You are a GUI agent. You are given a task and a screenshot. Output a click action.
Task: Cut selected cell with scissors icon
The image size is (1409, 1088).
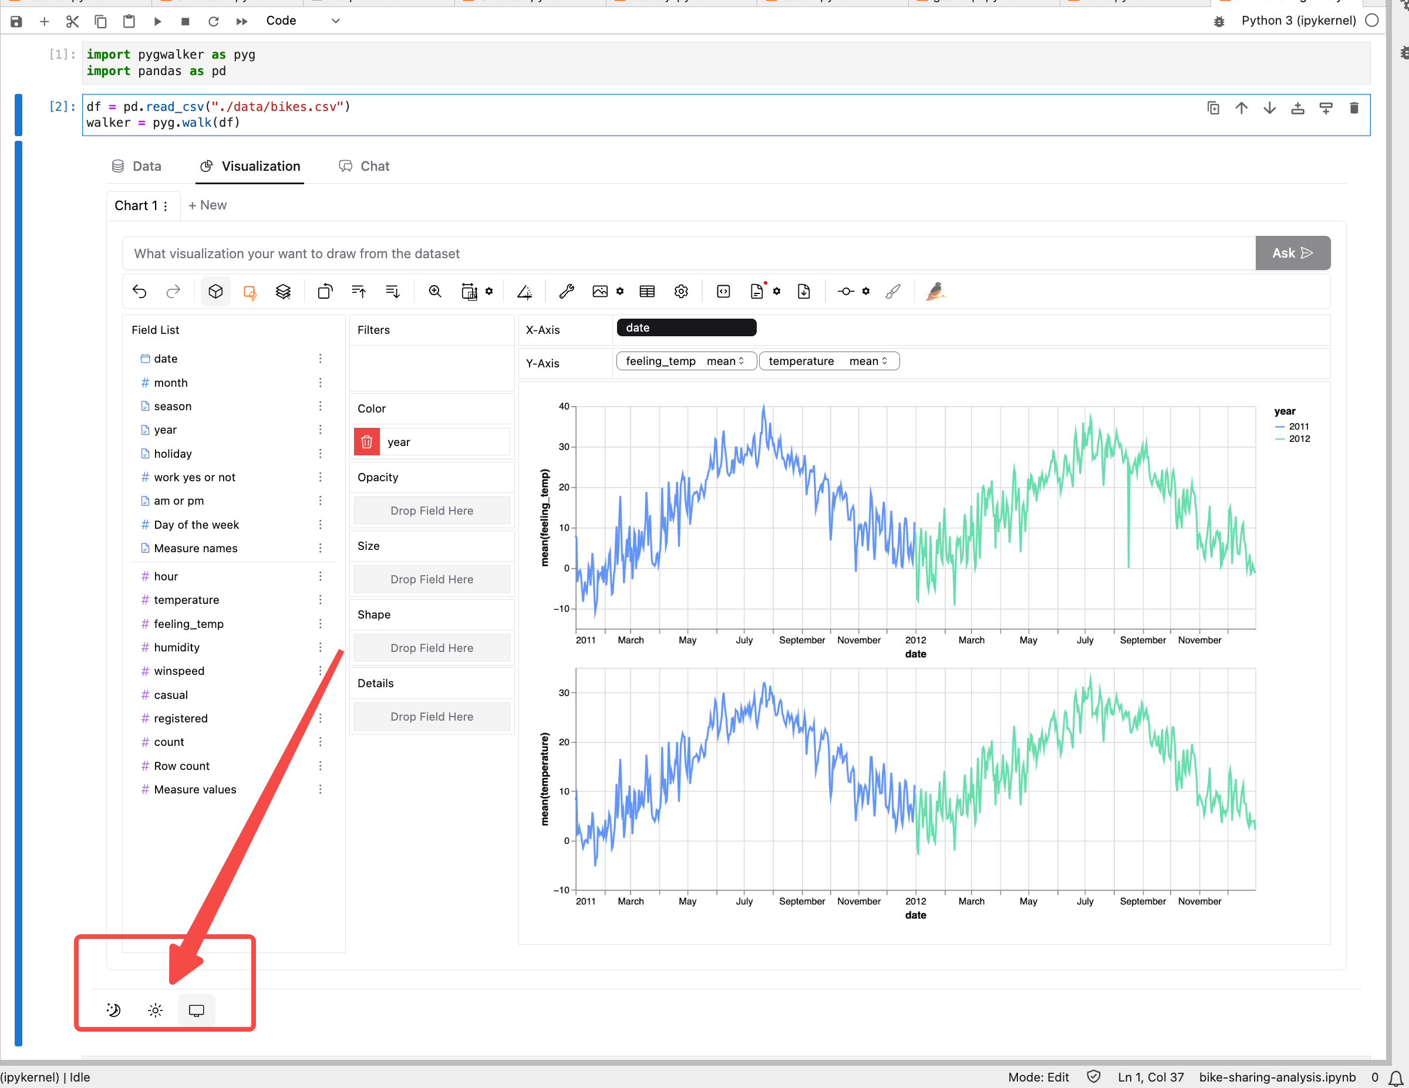pos(72,21)
